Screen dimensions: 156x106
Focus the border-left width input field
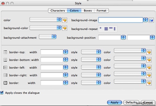tap(52, 67)
